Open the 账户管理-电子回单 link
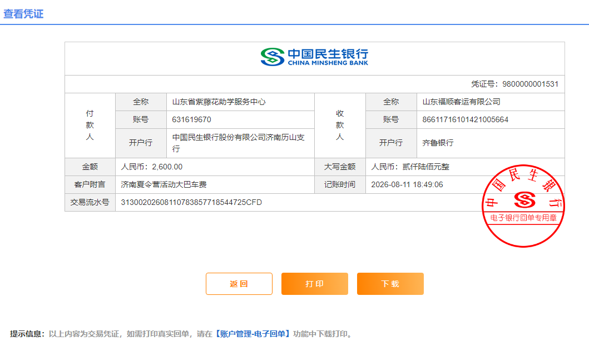The image size is (589, 341). [x=253, y=333]
